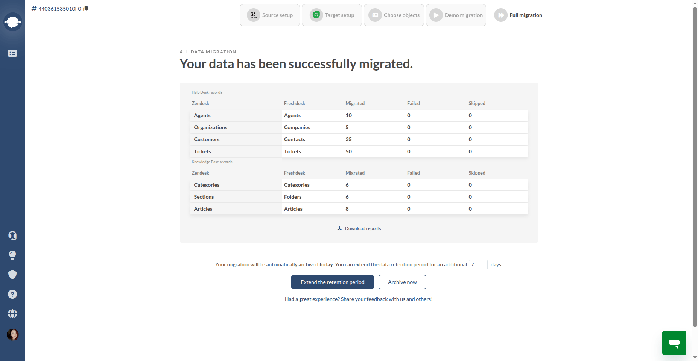Open the globe language icon in sidebar
This screenshot has width=698, height=361.
click(12, 314)
